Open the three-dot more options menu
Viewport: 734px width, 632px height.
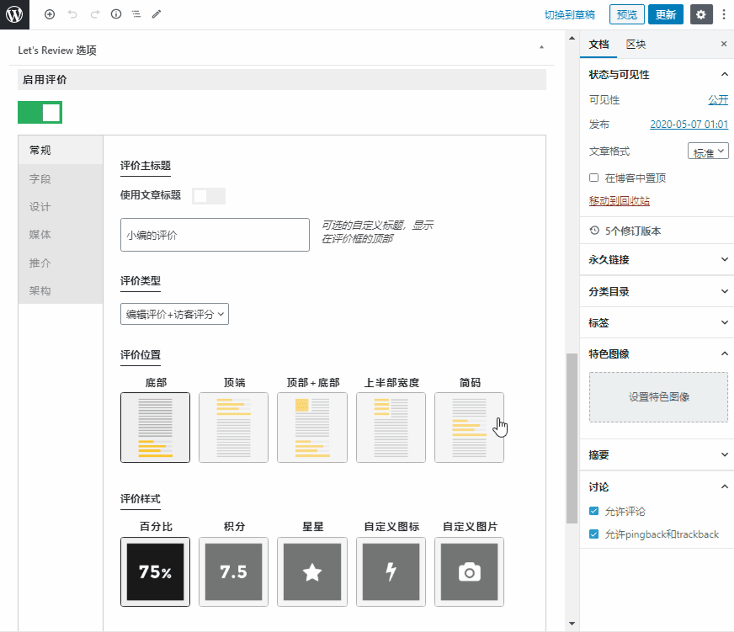pos(724,14)
